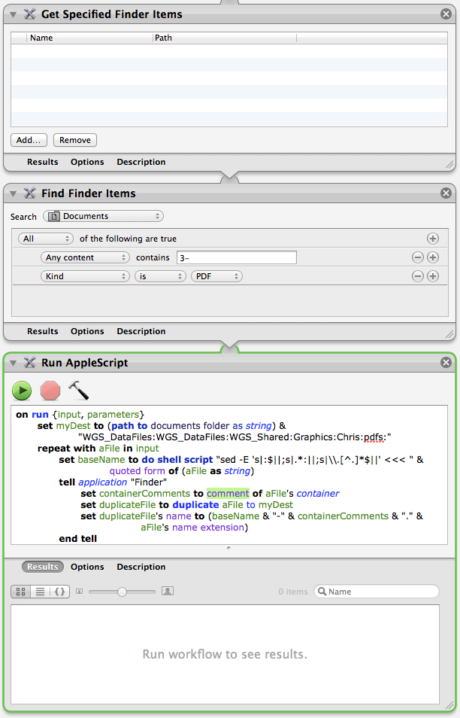The height and width of the screenshot is (718, 460).
Task: Click 'end tell' line in the script
Action: coord(77,539)
